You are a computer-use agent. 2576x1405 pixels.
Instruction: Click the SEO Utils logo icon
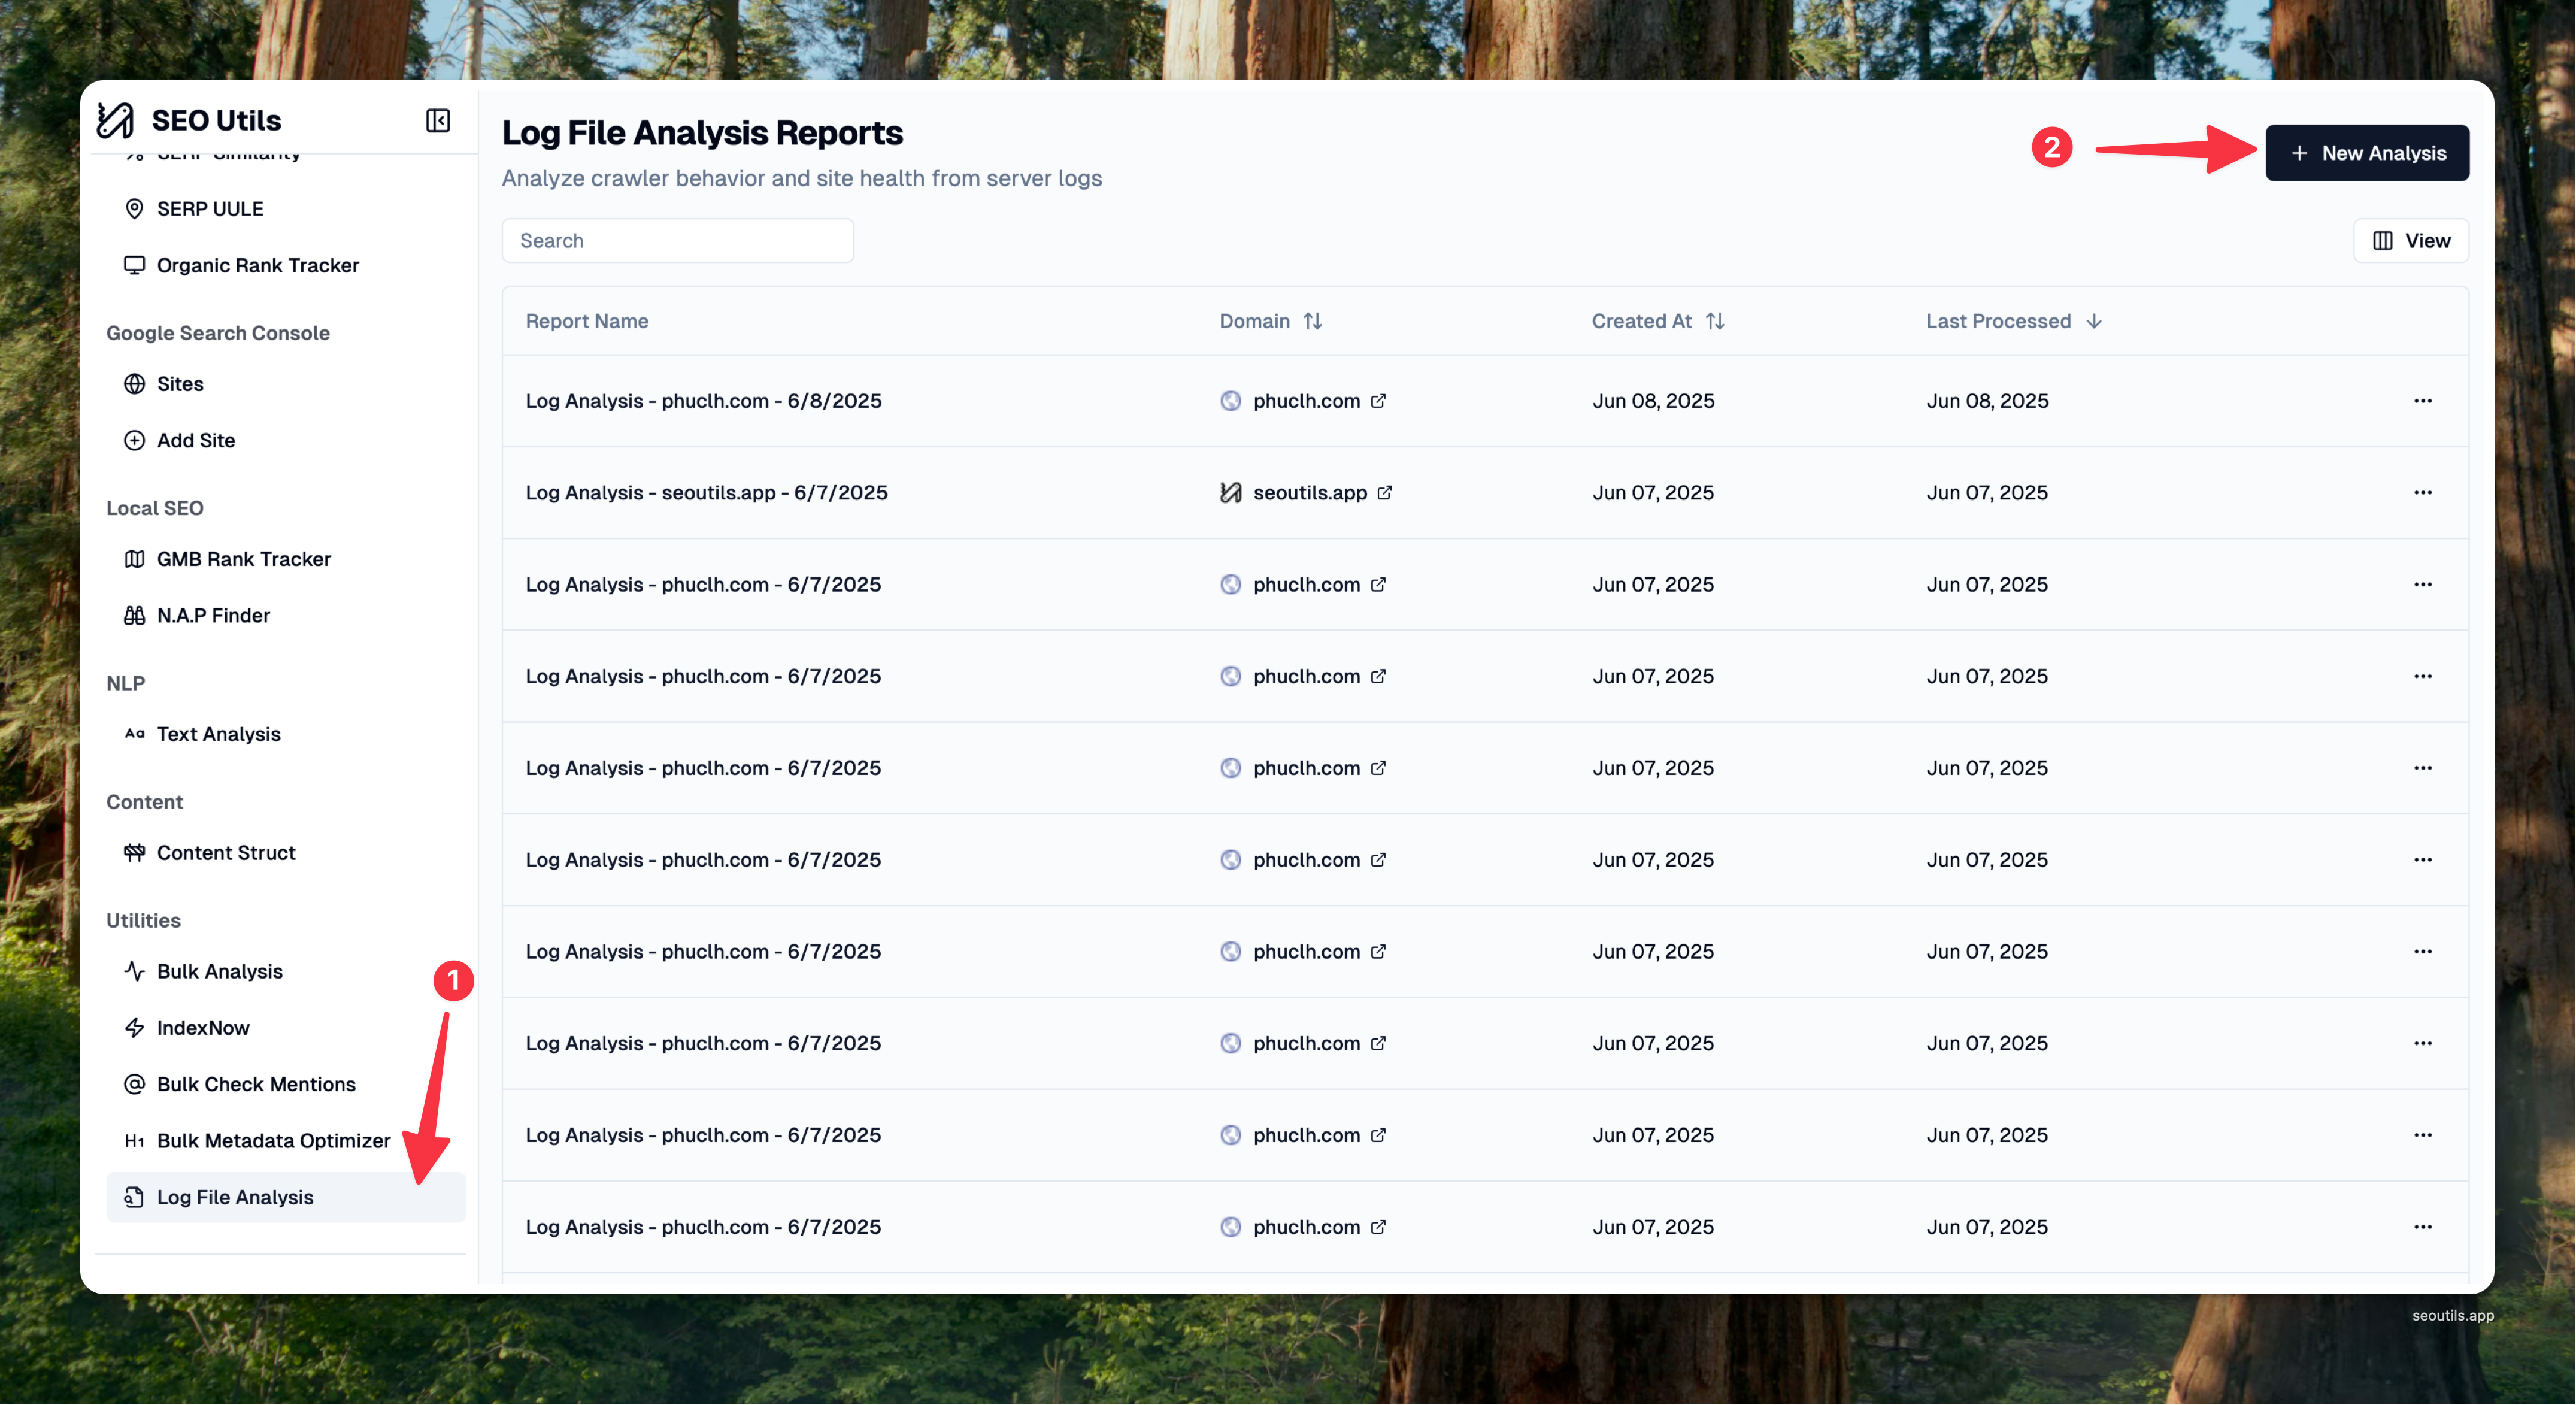[x=115, y=120]
